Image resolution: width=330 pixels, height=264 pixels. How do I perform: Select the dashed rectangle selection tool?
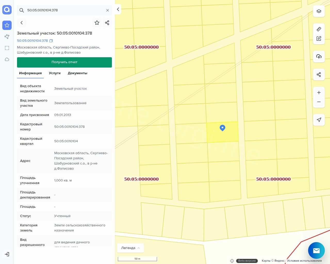coord(7,48)
